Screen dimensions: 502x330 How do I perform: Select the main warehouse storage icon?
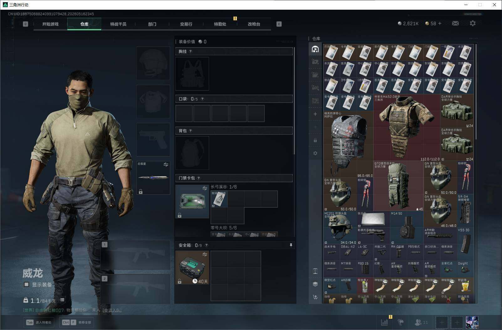315,49
